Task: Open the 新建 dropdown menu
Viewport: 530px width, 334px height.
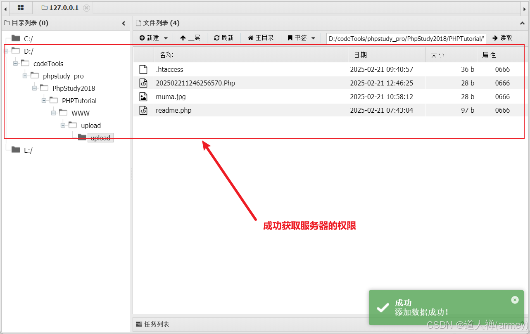Action: coord(154,38)
